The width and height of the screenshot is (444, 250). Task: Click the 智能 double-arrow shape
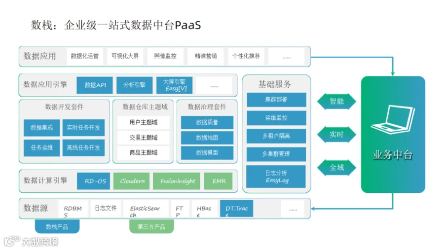click(x=336, y=102)
